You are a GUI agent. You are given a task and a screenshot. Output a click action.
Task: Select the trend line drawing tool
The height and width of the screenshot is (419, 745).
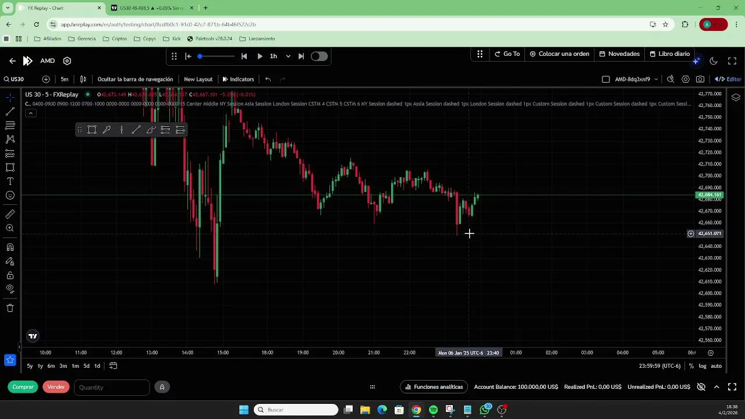(x=10, y=111)
